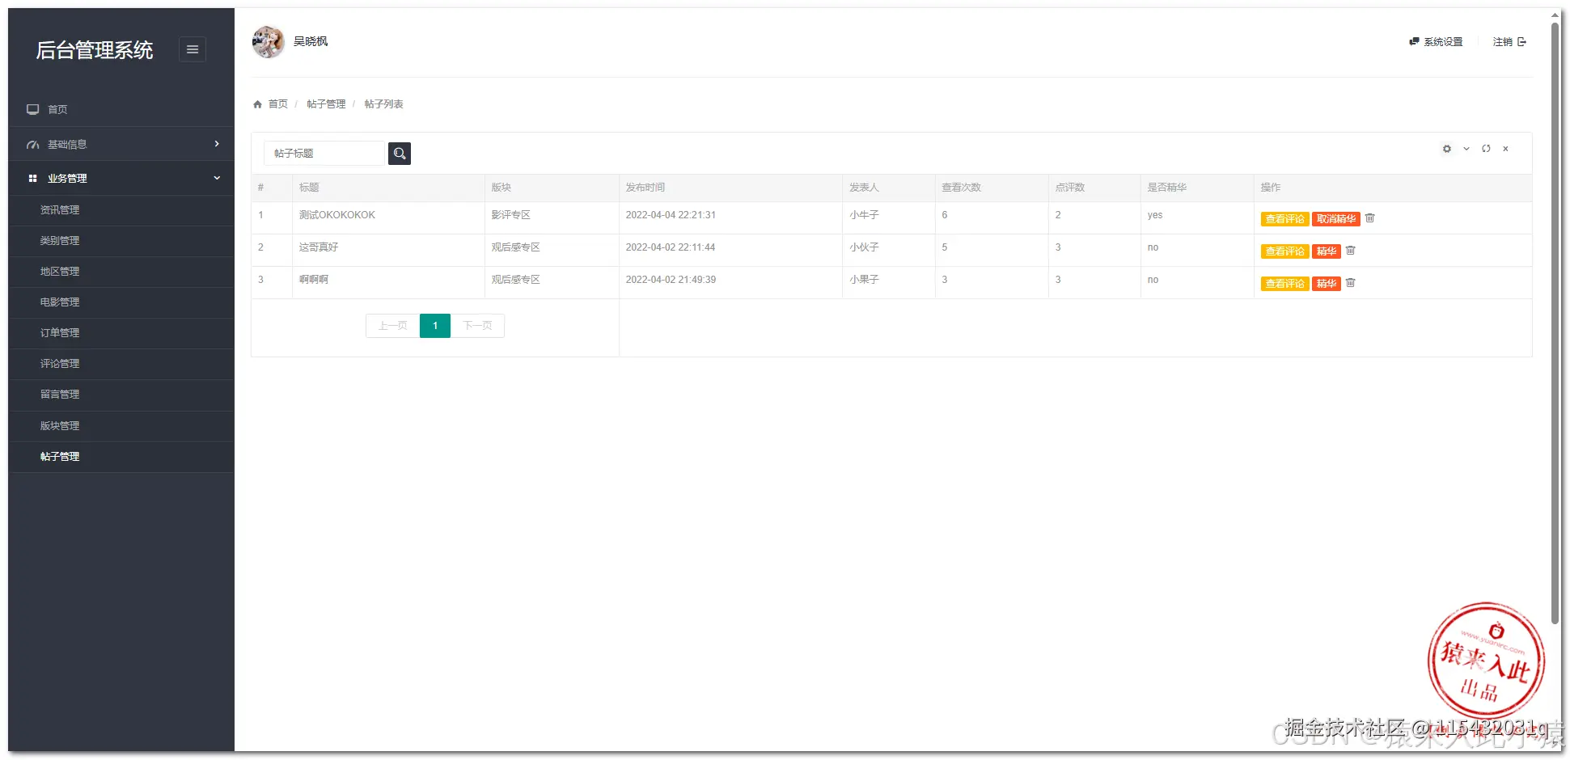Go to previous page 上一页

point(393,326)
